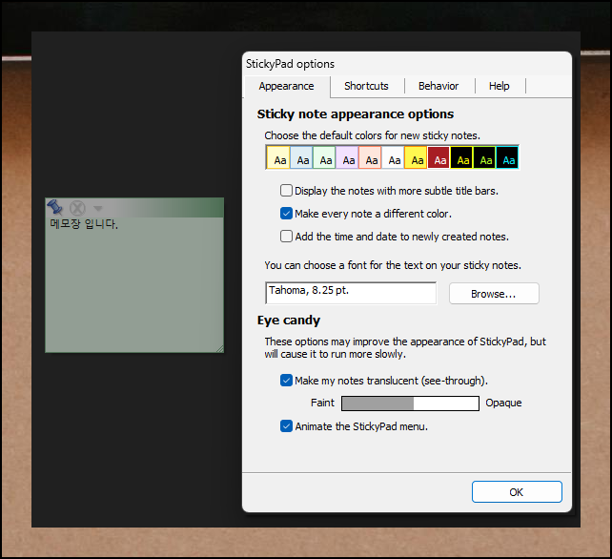Image resolution: width=612 pixels, height=559 pixels.
Task: Click the 'Eye candy' heading
Action: point(289,321)
